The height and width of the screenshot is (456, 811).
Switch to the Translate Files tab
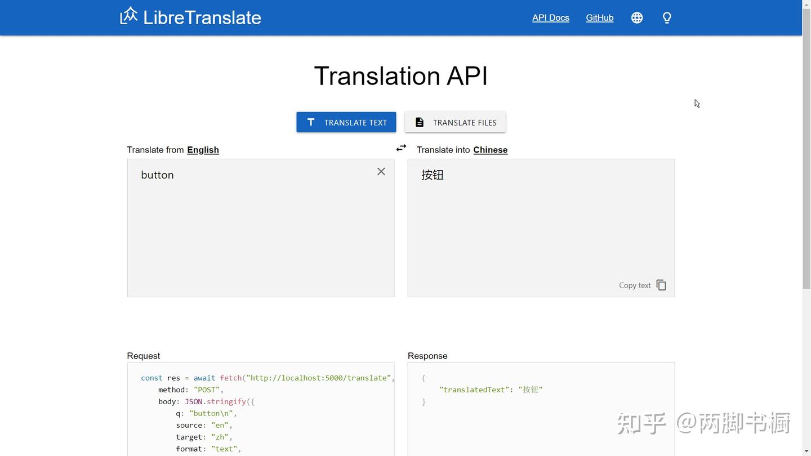(455, 122)
